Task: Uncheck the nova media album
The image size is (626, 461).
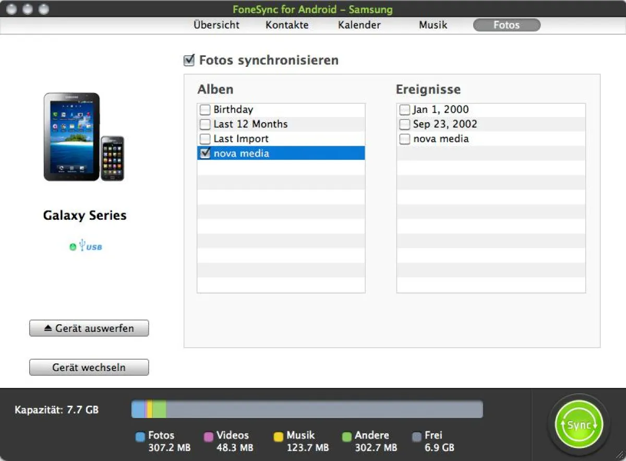Action: [x=204, y=153]
